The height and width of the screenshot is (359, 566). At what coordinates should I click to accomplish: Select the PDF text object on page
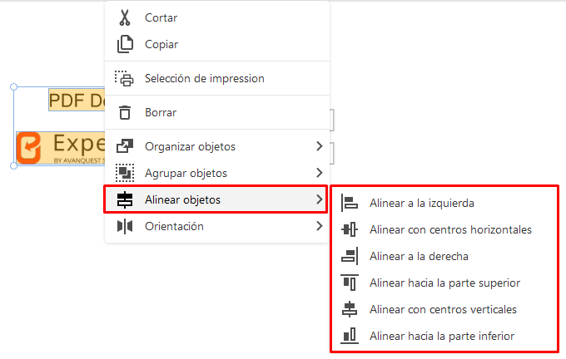tap(77, 100)
